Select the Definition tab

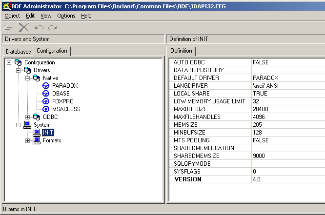tap(181, 51)
